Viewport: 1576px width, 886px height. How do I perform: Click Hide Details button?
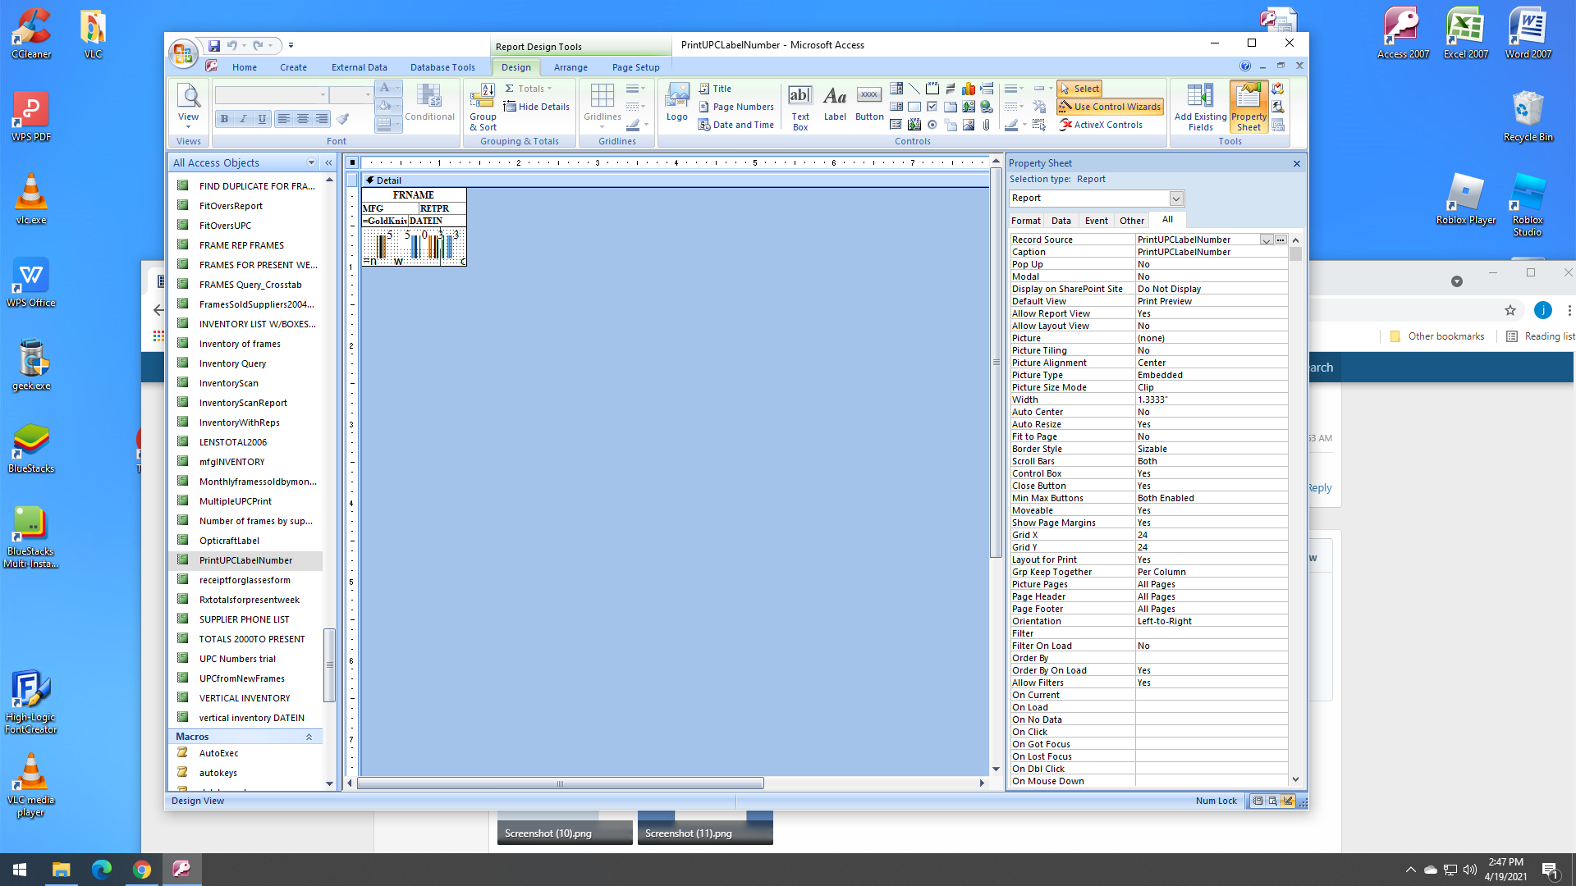(536, 107)
